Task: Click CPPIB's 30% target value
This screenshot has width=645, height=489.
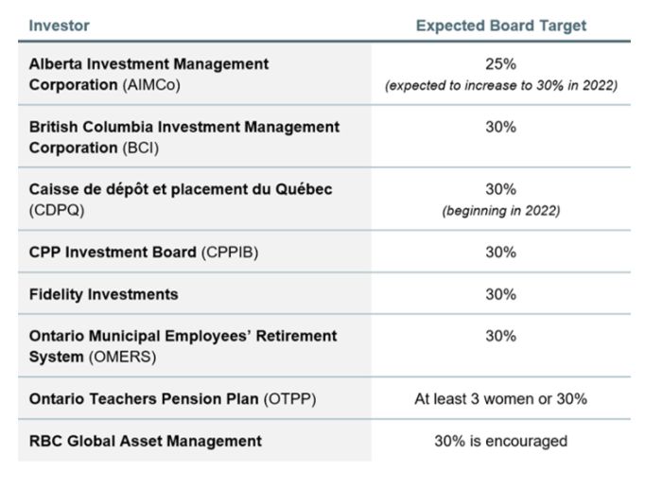Action: point(500,253)
